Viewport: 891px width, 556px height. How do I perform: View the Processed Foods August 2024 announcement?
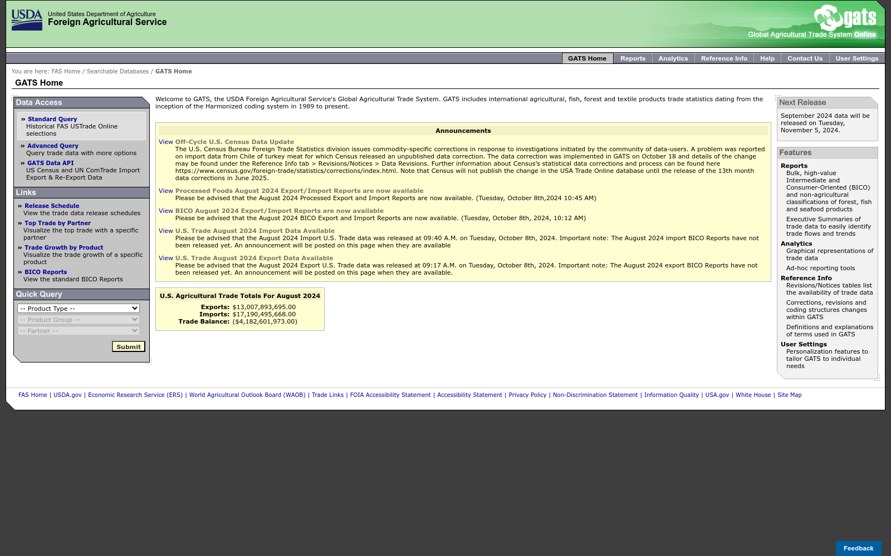tap(166, 191)
